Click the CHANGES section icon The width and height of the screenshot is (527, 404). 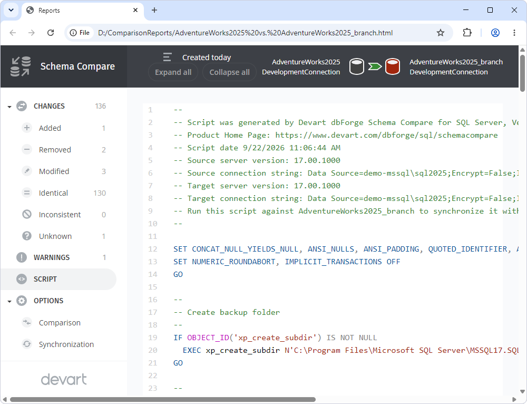coord(22,106)
